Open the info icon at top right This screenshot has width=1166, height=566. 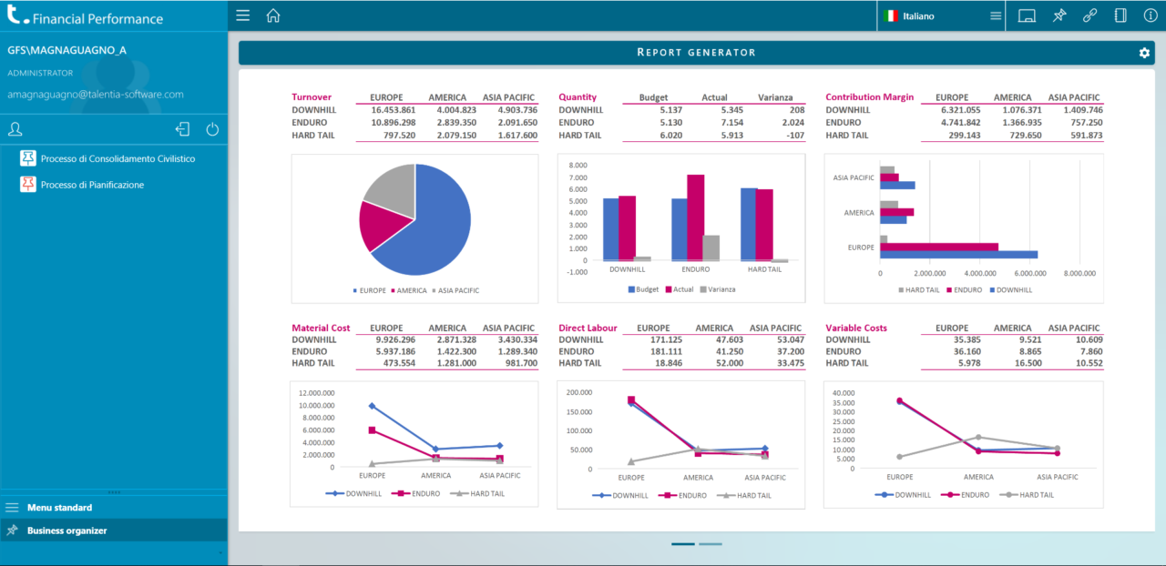1151,15
